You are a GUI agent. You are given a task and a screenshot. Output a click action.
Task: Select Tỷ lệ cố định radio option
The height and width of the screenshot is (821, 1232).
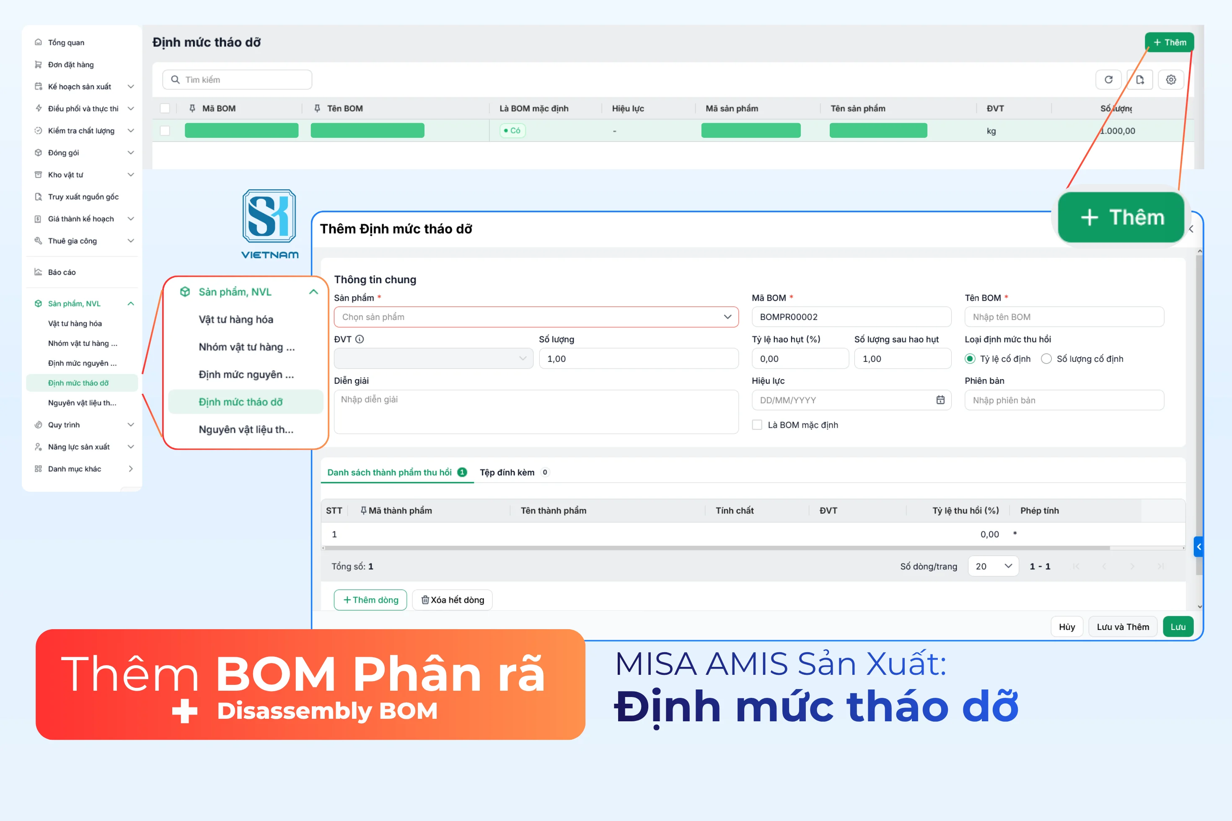[x=970, y=359]
